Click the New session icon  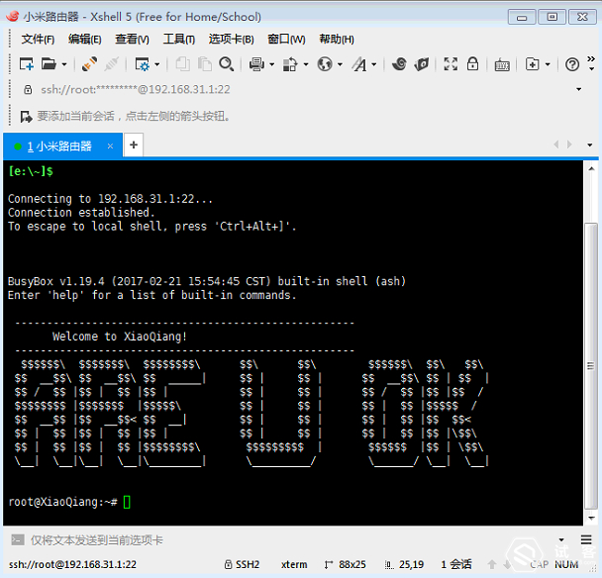point(26,64)
